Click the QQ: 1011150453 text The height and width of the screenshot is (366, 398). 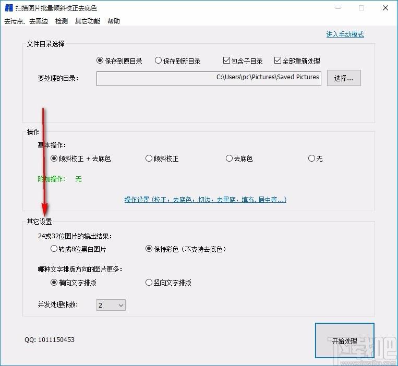50,339
